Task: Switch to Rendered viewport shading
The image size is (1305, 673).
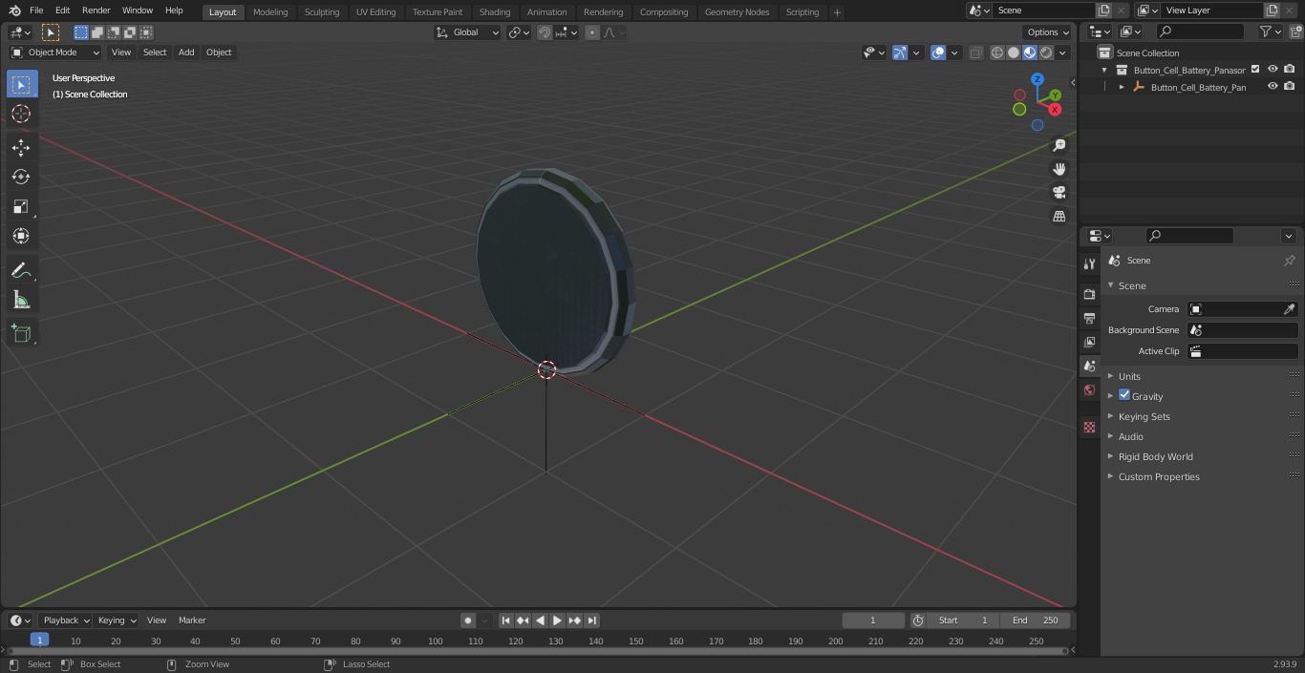Action: (1046, 53)
